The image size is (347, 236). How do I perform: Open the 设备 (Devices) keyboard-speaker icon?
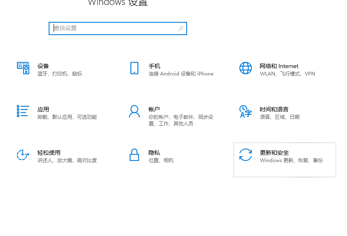tap(23, 68)
